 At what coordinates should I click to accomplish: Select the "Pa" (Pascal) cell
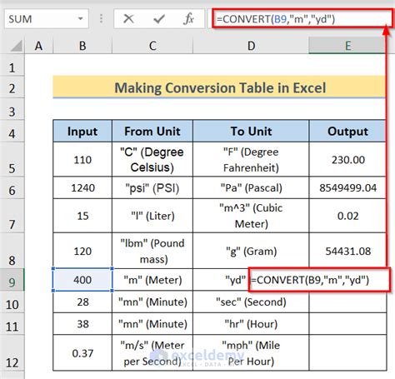click(251, 187)
